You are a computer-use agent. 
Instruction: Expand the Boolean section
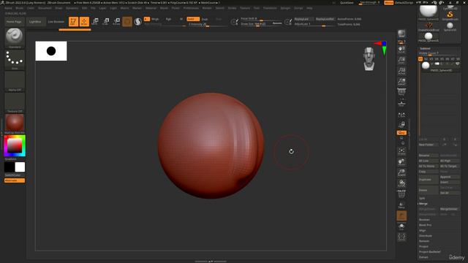click(424, 220)
